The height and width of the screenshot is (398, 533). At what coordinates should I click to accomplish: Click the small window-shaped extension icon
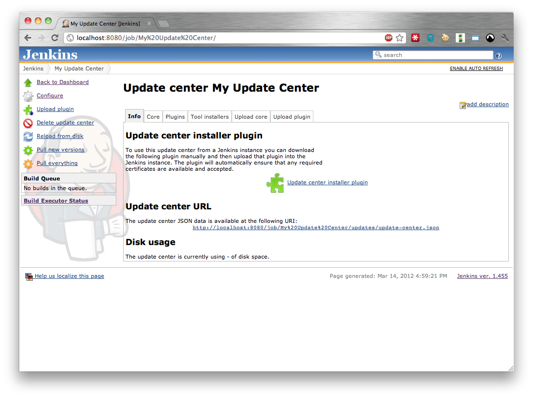click(x=475, y=38)
